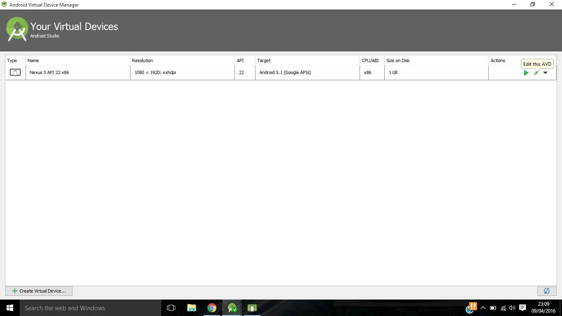Click the Android 5.1 (Google APIs) target cell
Screen dimensions: 562x316
(307, 72)
